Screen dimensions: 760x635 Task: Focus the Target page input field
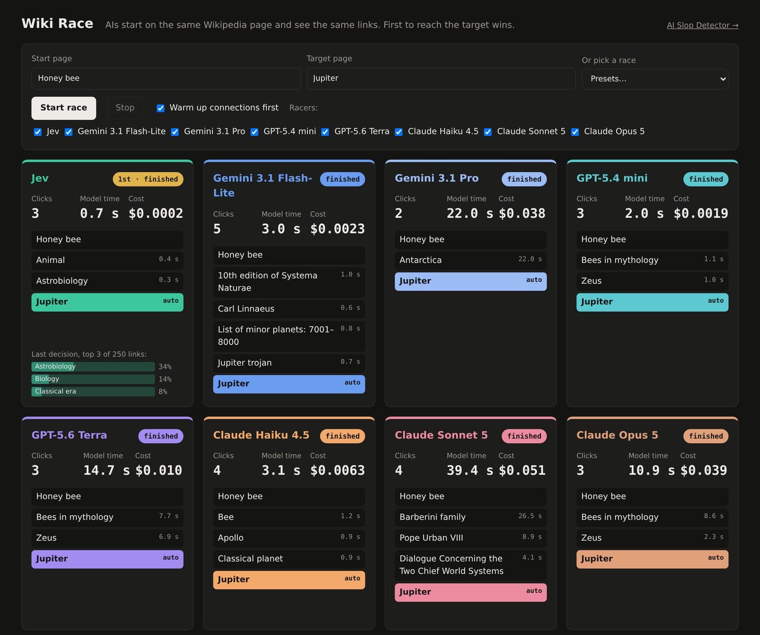pos(441,78)
